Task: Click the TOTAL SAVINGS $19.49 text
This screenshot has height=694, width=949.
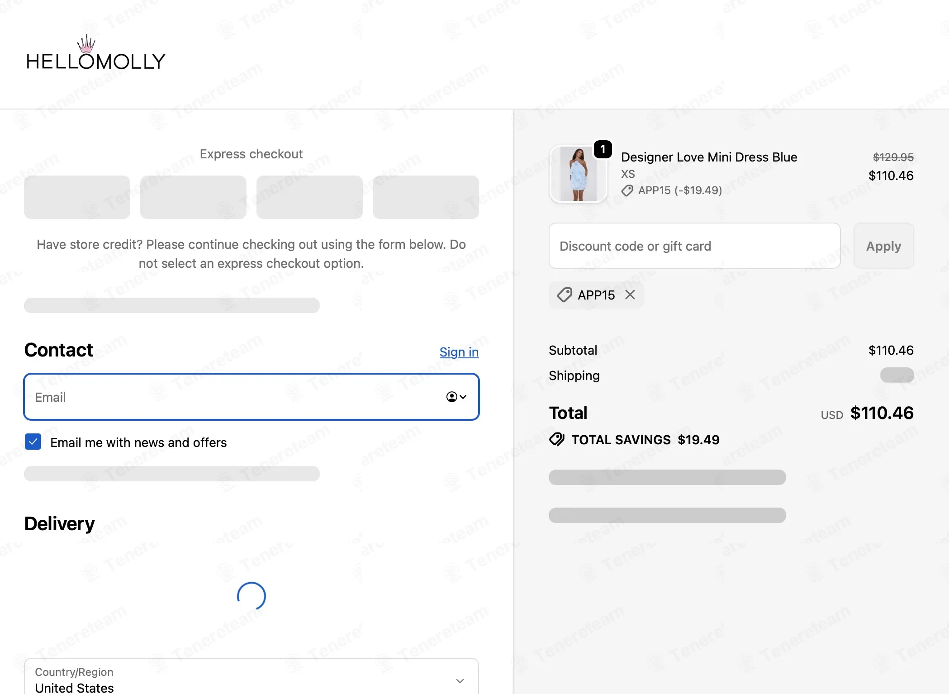Action: (645, 440)
